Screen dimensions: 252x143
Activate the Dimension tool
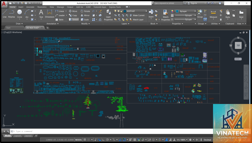pos(50,14)
